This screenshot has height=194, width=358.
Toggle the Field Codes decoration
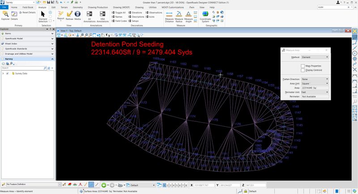tap(119, 21)
